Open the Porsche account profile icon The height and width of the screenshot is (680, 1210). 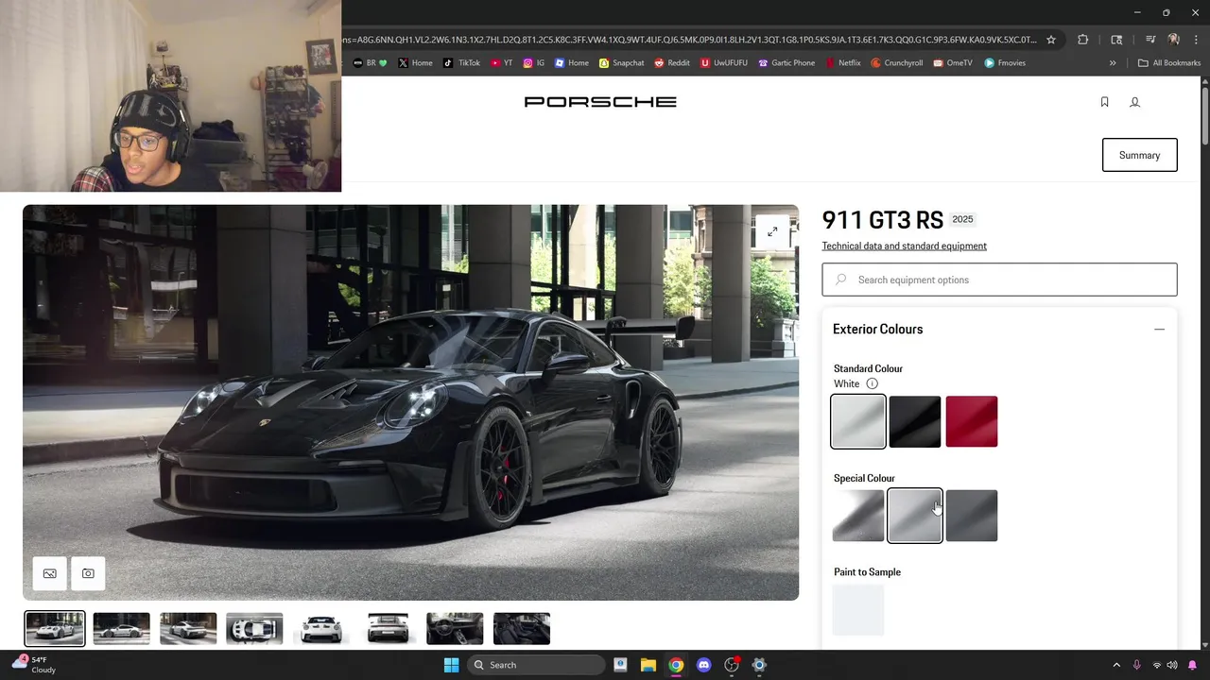(1134, 102)
